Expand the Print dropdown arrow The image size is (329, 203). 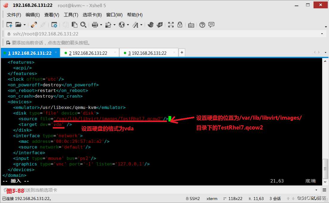tap(101, 25)
